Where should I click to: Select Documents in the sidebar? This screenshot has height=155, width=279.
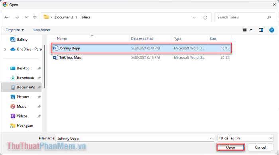pyautogui.click(x=22, y=87)
